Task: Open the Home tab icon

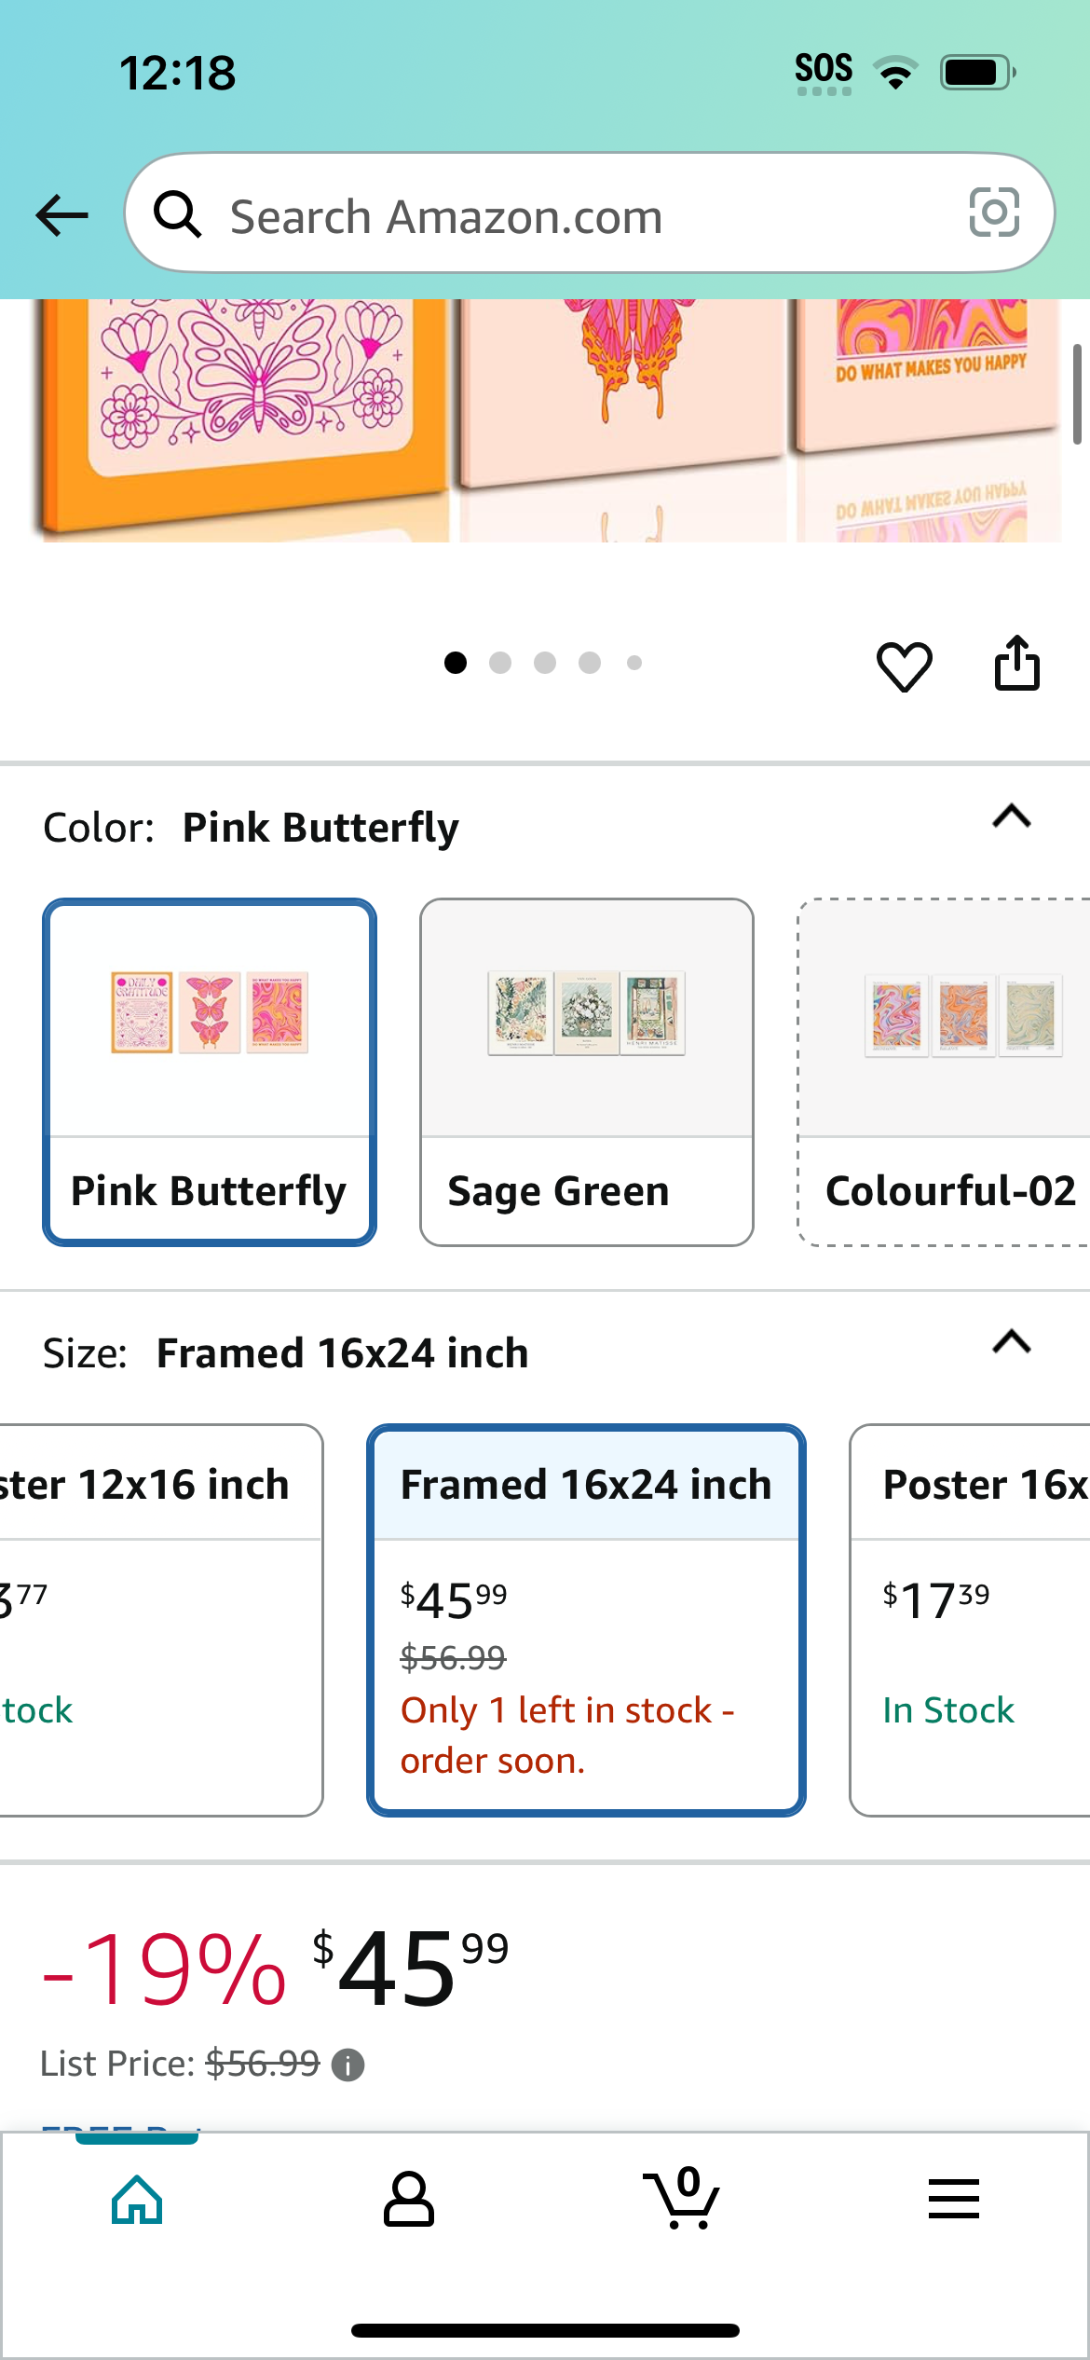Action: [x=137, y=2200]
